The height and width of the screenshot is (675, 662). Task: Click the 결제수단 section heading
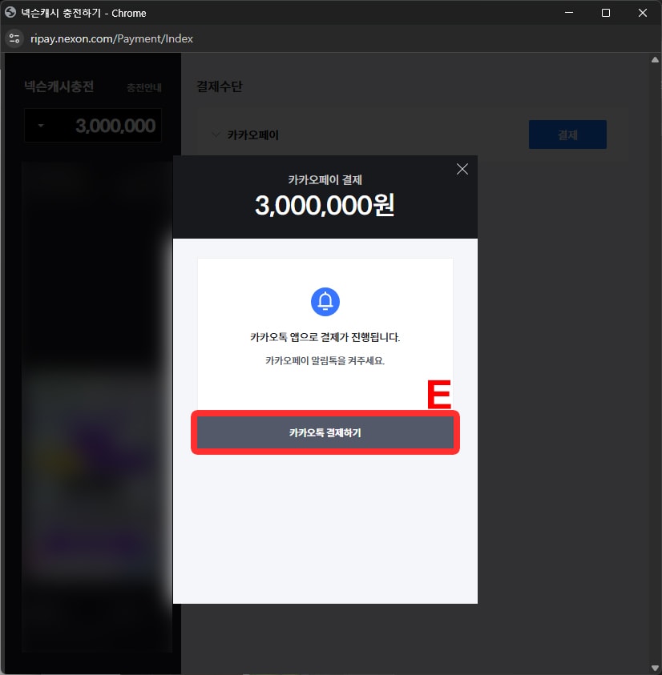pyautogui.click(x=220, y=86)
